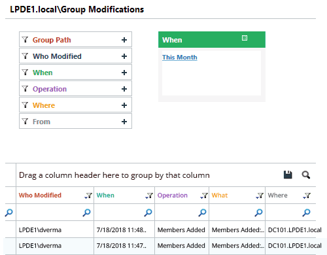Expand the Who Modified filter plus button

[x=124, y=56]
